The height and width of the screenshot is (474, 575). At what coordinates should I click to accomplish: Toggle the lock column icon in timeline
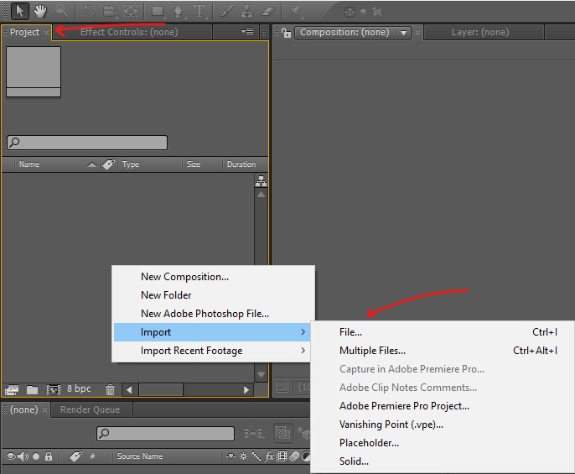tap(49, 456)
